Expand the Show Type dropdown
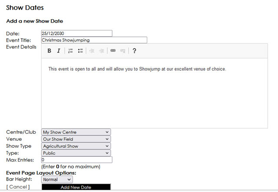 coord(76,146)
